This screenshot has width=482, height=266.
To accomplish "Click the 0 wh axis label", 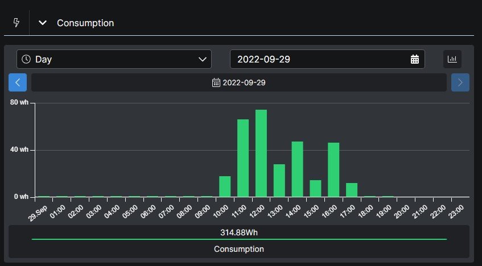I will (x=21, y=197).
